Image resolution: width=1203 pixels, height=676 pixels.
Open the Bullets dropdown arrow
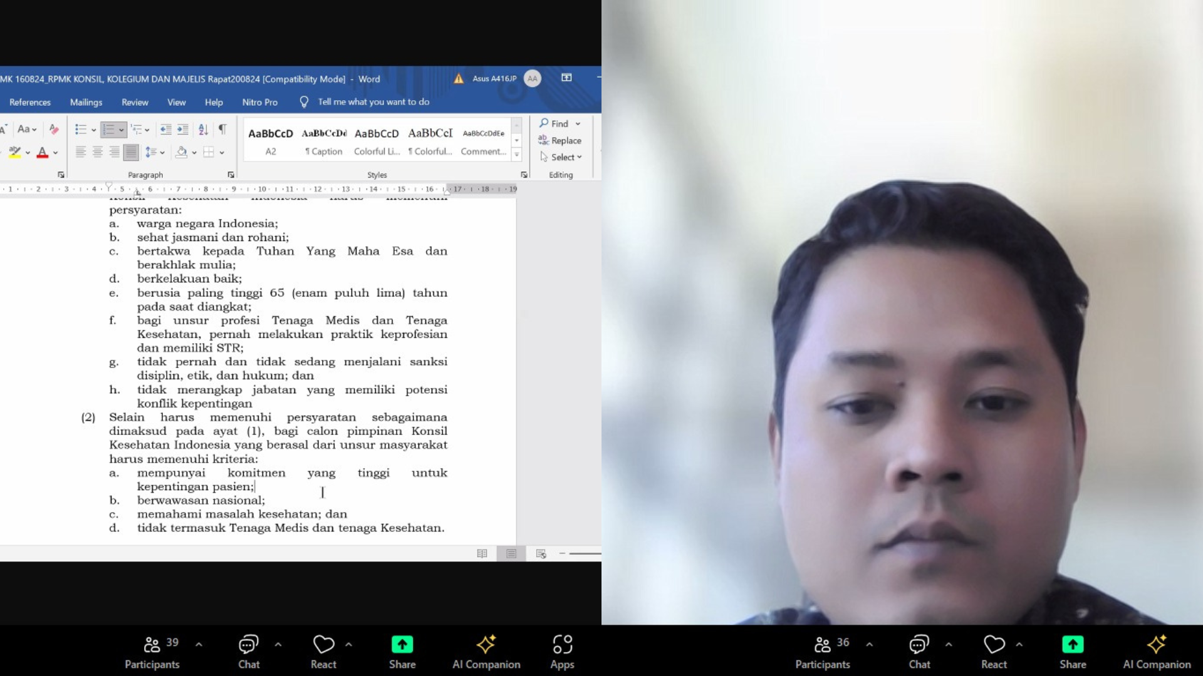[x=93, y=130]
